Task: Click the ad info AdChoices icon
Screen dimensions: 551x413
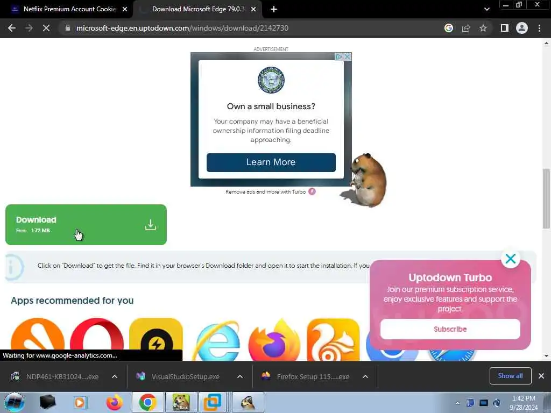Action: pos(339,56)
